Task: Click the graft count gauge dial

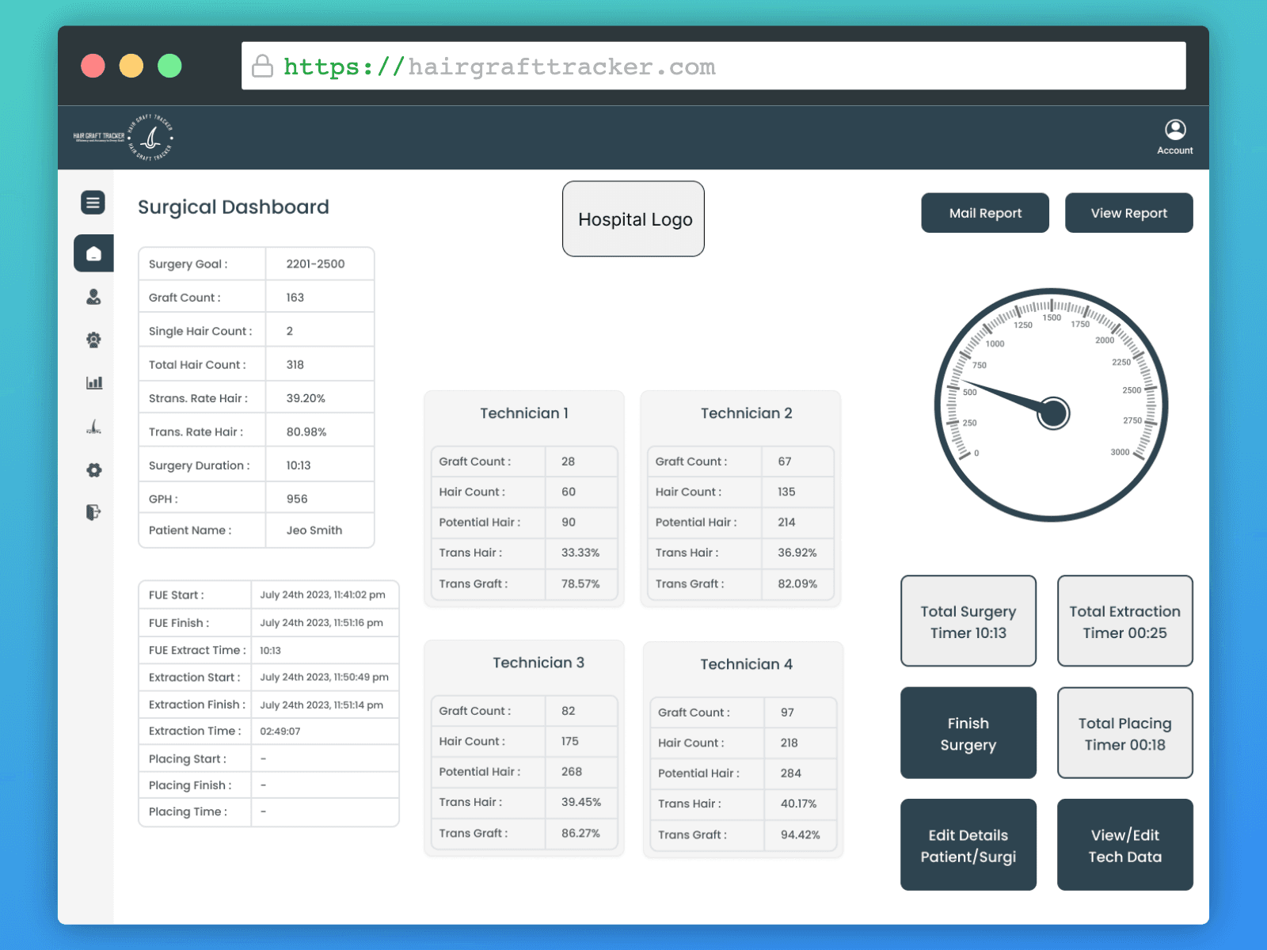Action: (1052, 405)
